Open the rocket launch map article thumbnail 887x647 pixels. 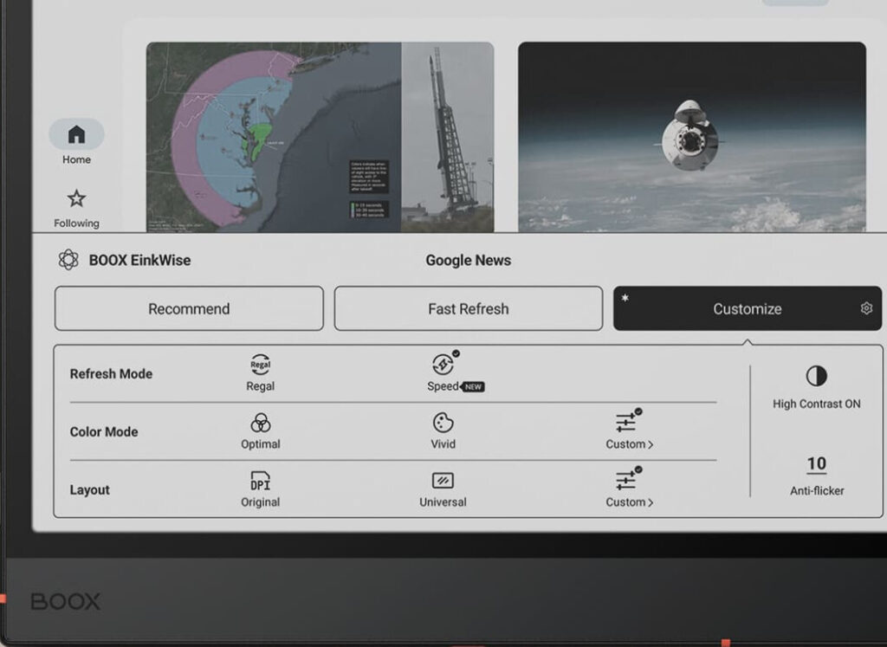pyautogui.click(x=320, y=137)
